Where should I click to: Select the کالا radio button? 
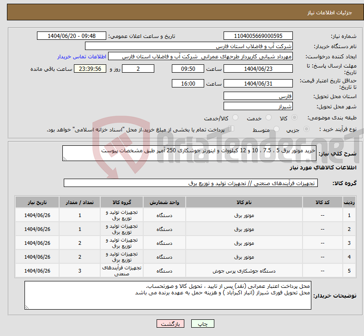coord(294,118)
